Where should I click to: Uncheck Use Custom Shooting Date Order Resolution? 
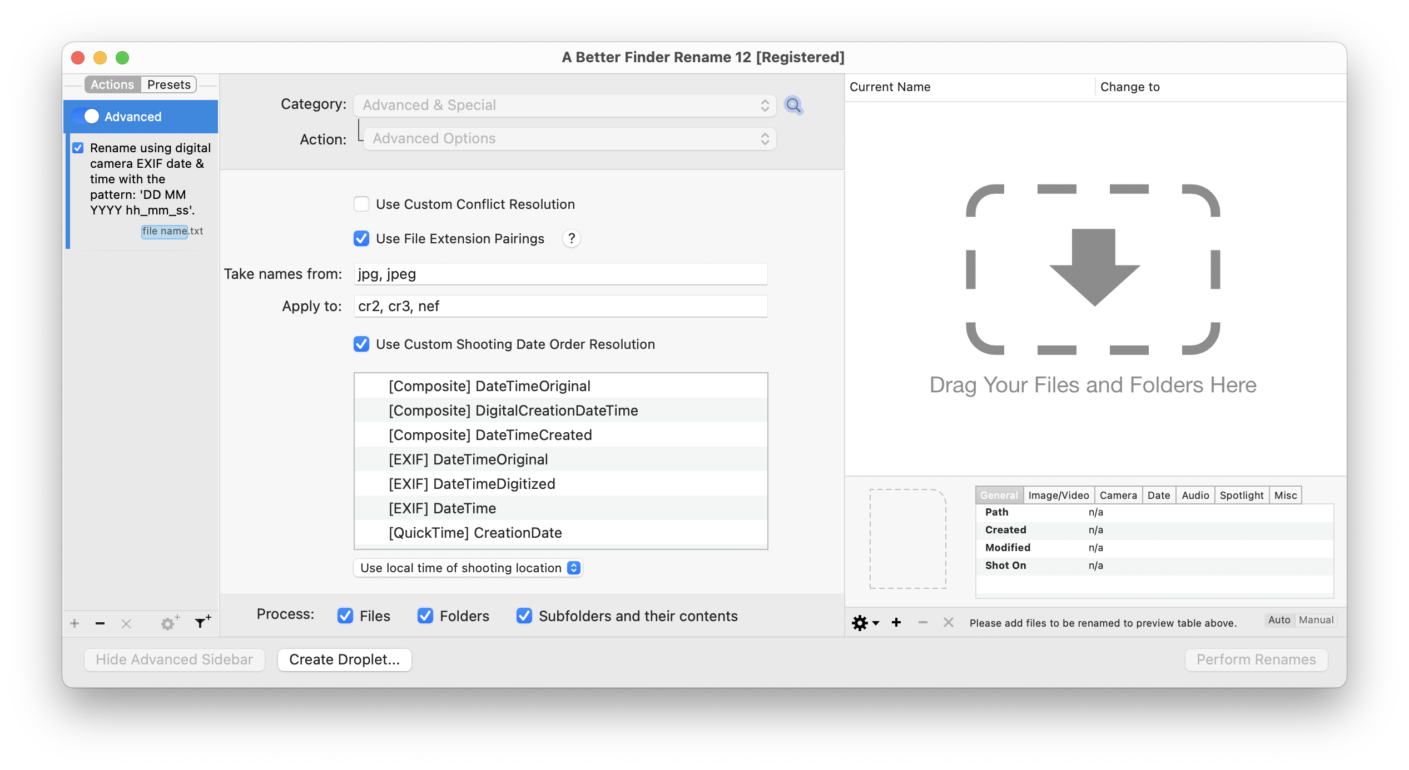pos(361,344)
